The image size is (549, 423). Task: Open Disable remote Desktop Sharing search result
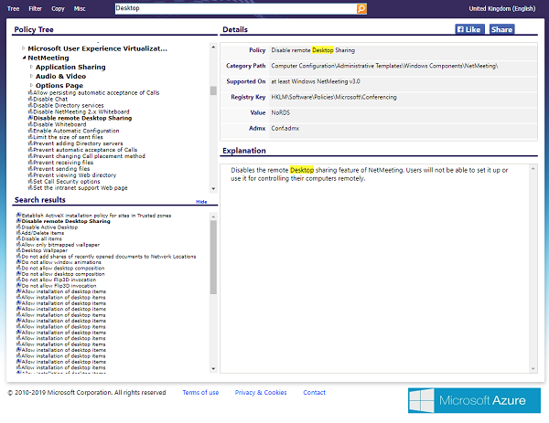point(66,221)
